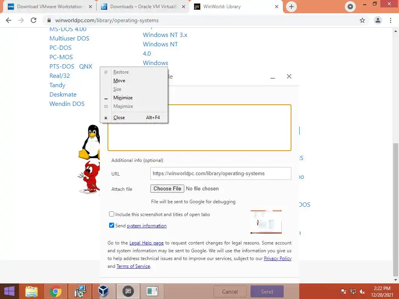
Task: Open Chrome three-dot menu
Action: 390,20
